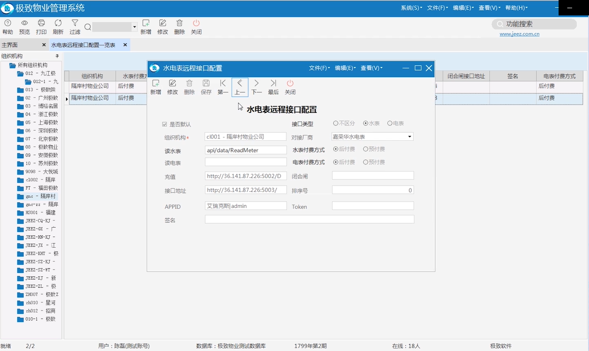The height and width of the screenshot is (351, 589).
Task: Click the Print (打印) icon
Action: 41,23
